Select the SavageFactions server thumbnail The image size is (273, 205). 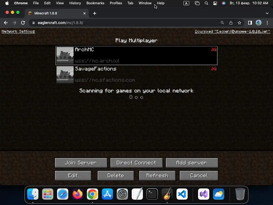(65, 75)
